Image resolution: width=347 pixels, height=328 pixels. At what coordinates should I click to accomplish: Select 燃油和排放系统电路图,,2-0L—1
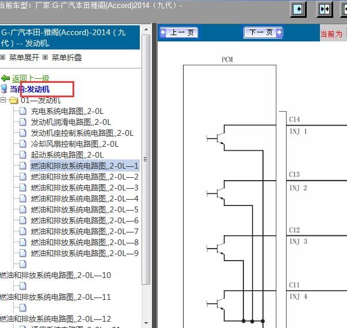(85, 166)
